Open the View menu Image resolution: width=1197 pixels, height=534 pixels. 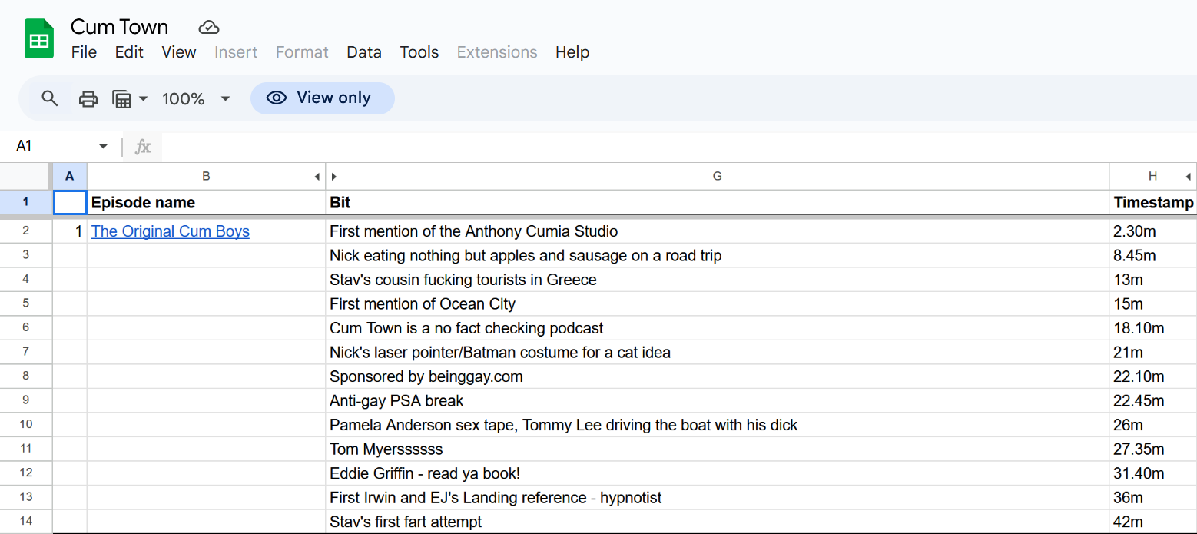[179, 52]
